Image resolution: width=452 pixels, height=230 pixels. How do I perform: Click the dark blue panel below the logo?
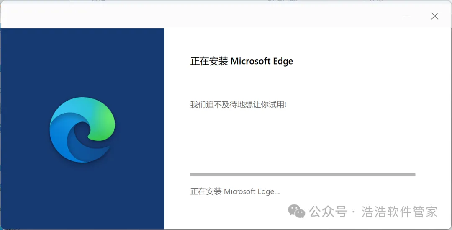click(82, 197)
